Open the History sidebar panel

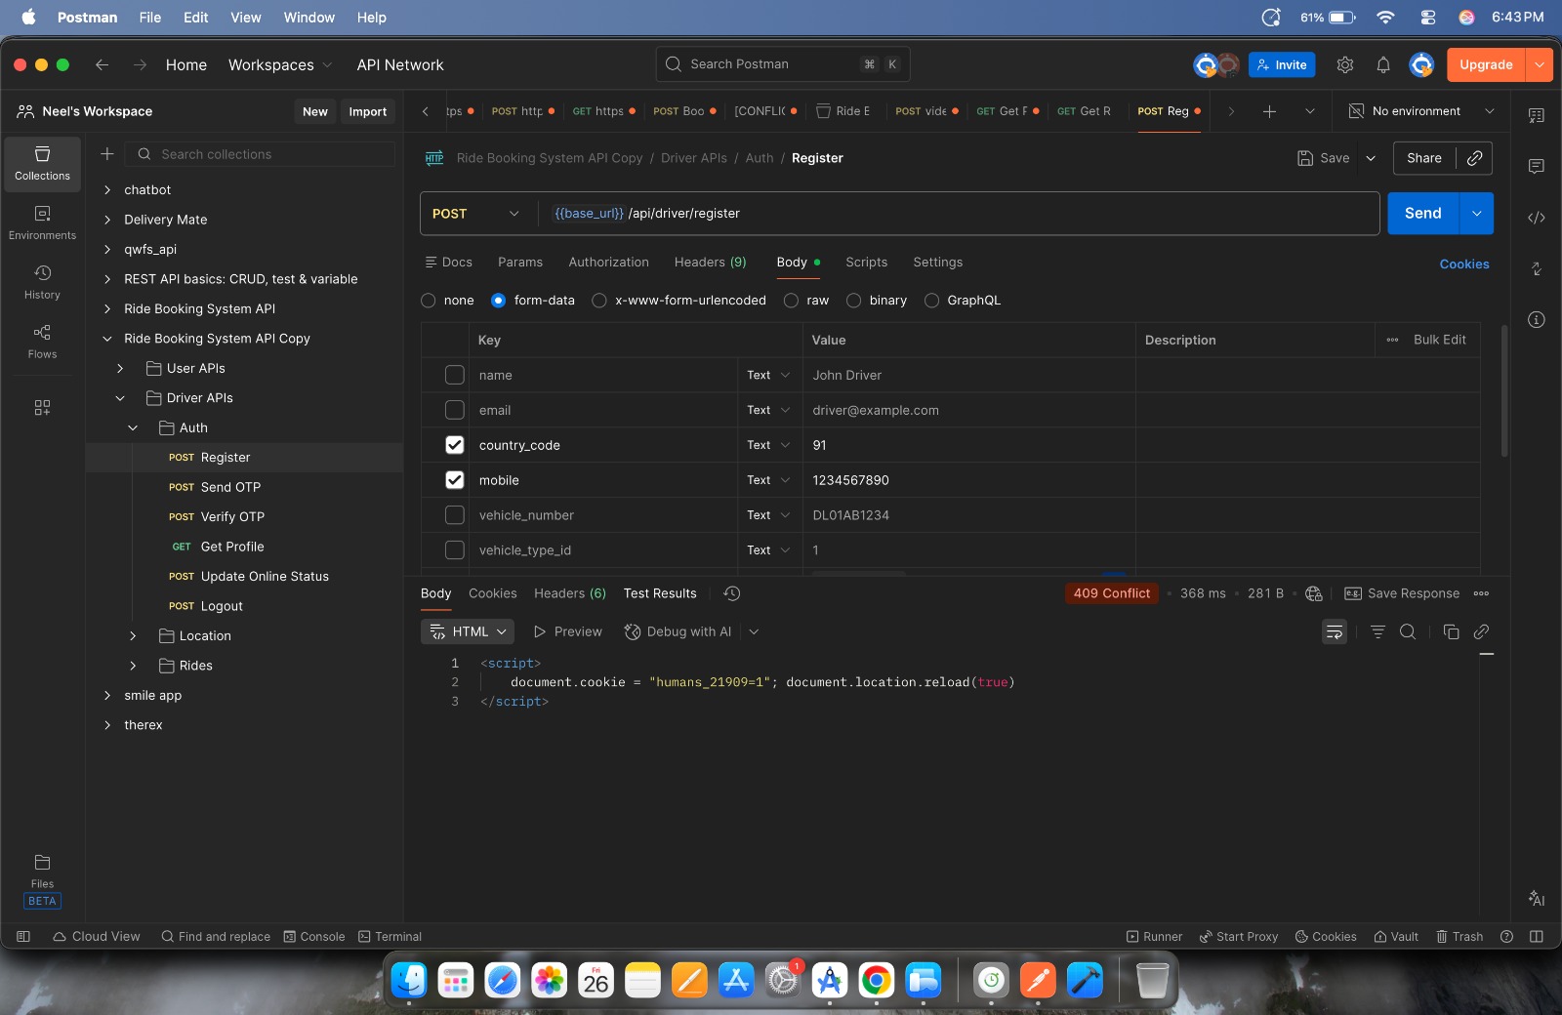(42, 282)
